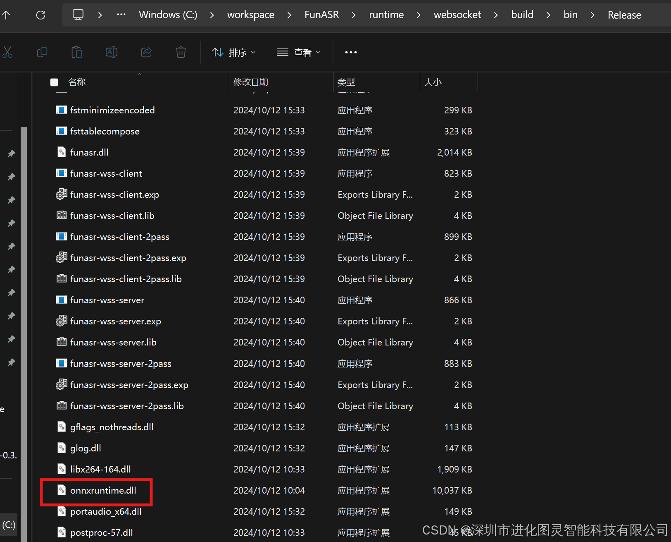Click the 10,037 KB size cell
This screenshot has height=542, width=671.
pyautogui.click(x=452, y=490)
